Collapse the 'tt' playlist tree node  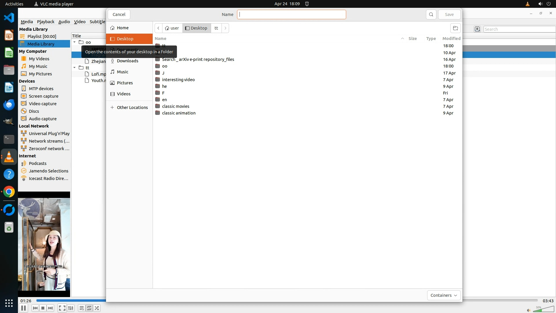74,68
